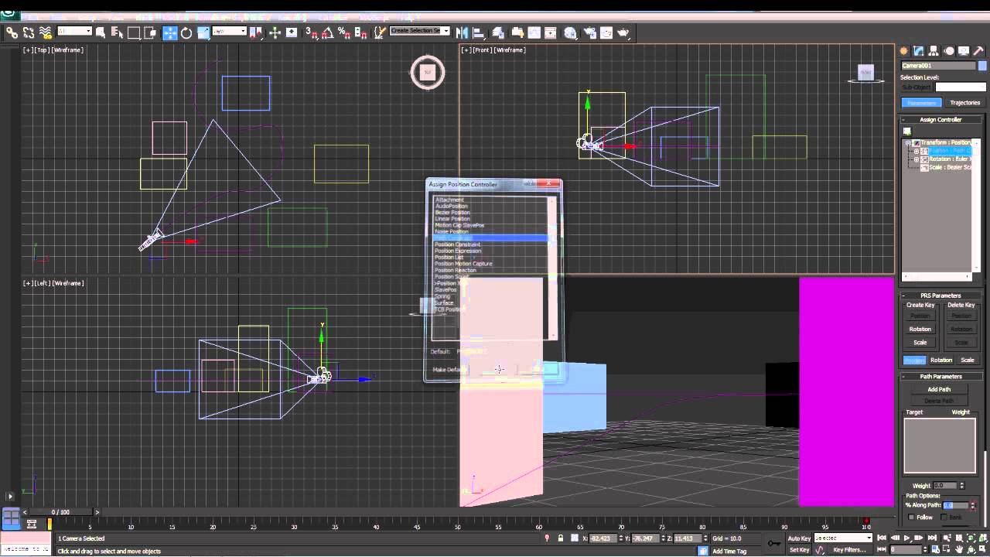The image size is (990, 557).
Task: Expand the Rotation track in controller tree
Action: click(x=917, y=159)
